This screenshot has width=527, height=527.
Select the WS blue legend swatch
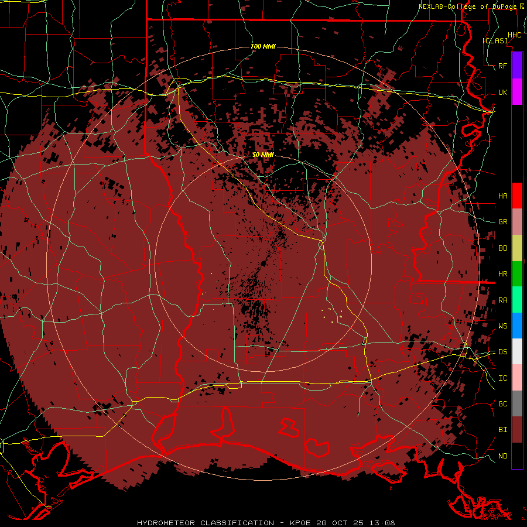point(517,326)
